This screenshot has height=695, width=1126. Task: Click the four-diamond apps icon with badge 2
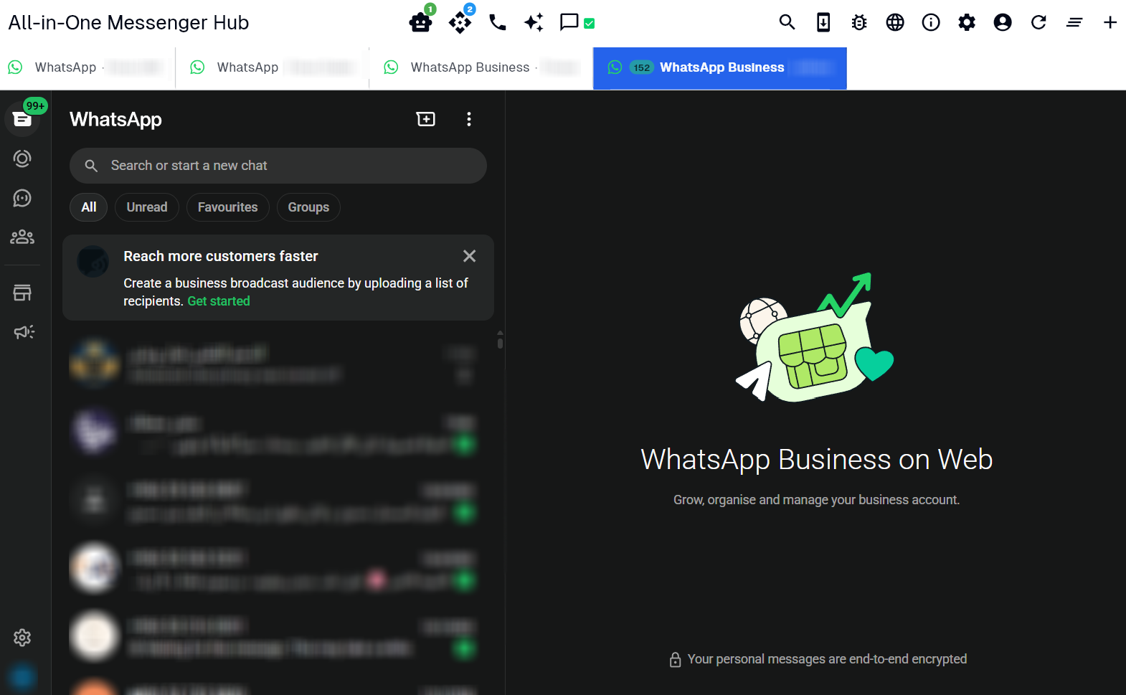pos(460,22)
